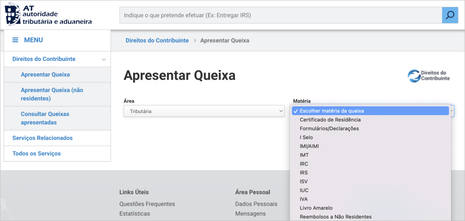Image resolution: width=465 pixels, height=221 pixels.
Task: Open the Questões Frequentes footer link
Action: pos(147,204)
